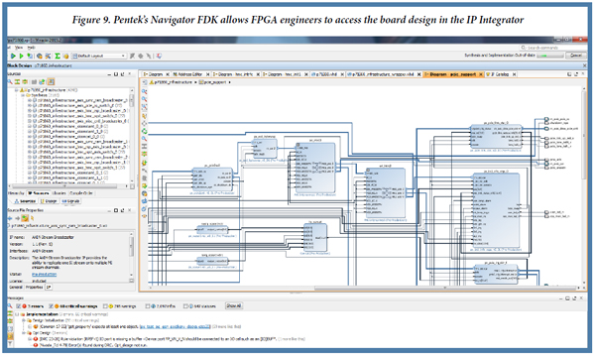Open the View menu

coord(19,48)
